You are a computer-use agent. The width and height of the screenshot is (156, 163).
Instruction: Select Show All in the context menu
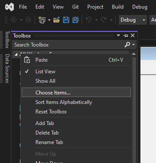point(76,81)
